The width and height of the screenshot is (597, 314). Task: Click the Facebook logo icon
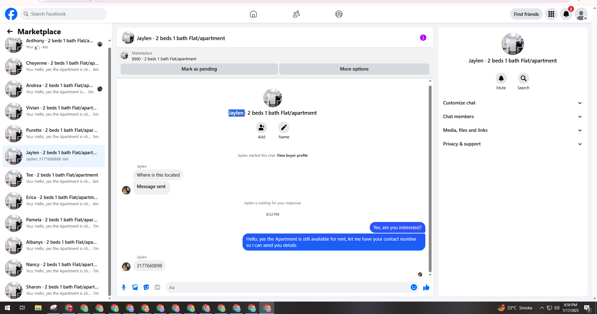pos(11,14)
